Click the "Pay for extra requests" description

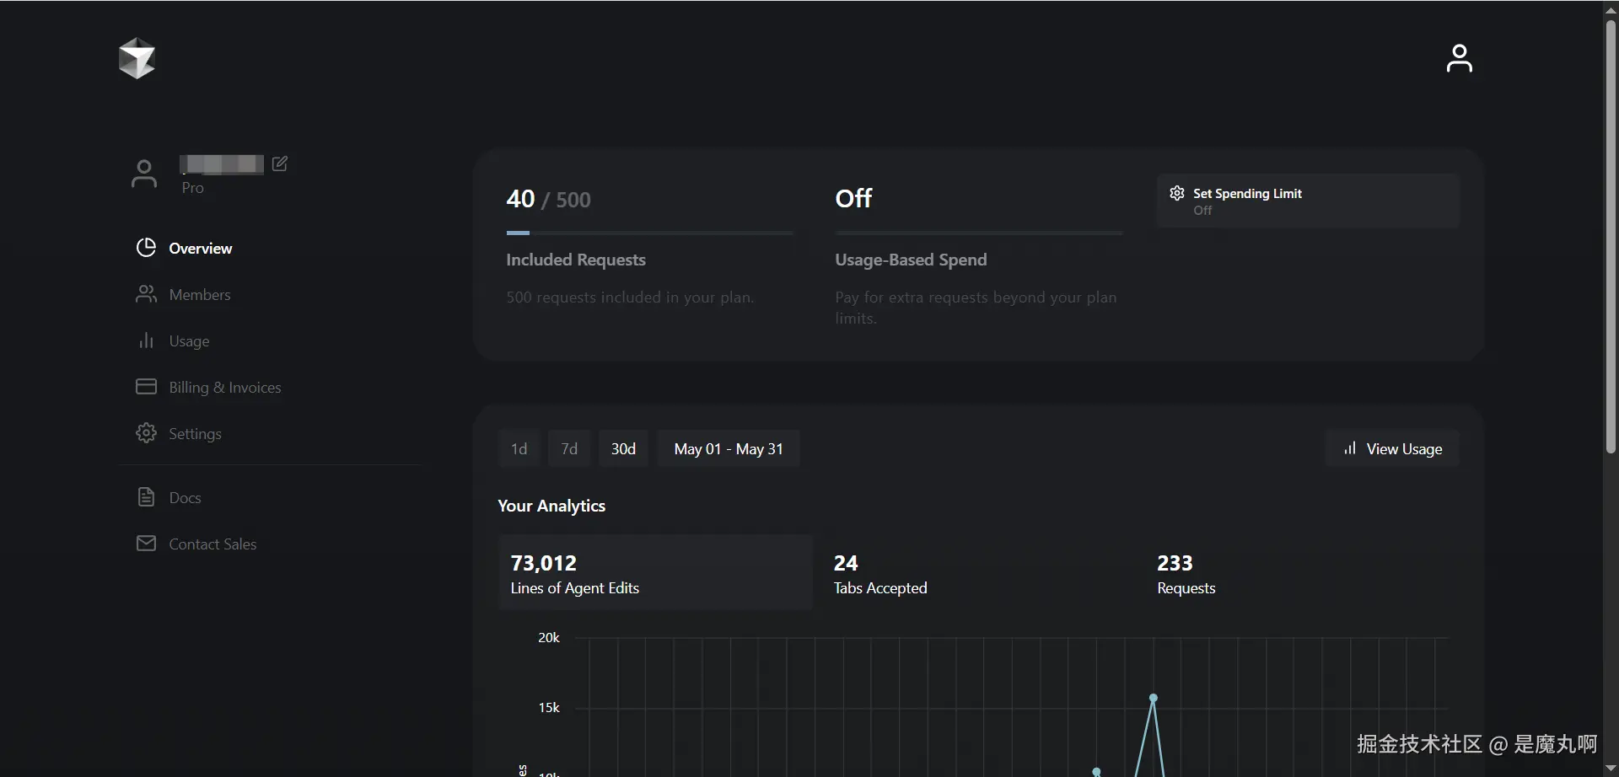click(976, 308)
